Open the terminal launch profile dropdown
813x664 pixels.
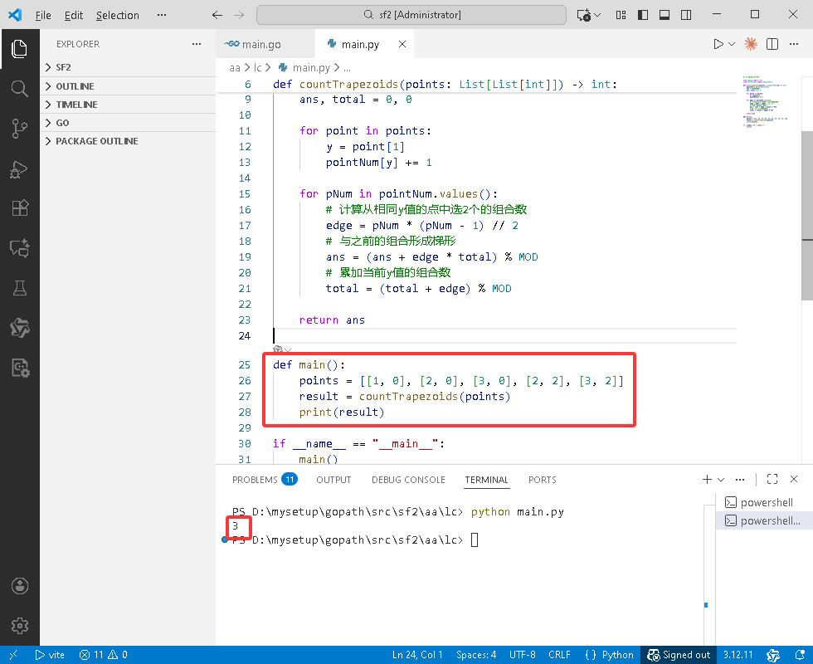click(x=721, y=480)
